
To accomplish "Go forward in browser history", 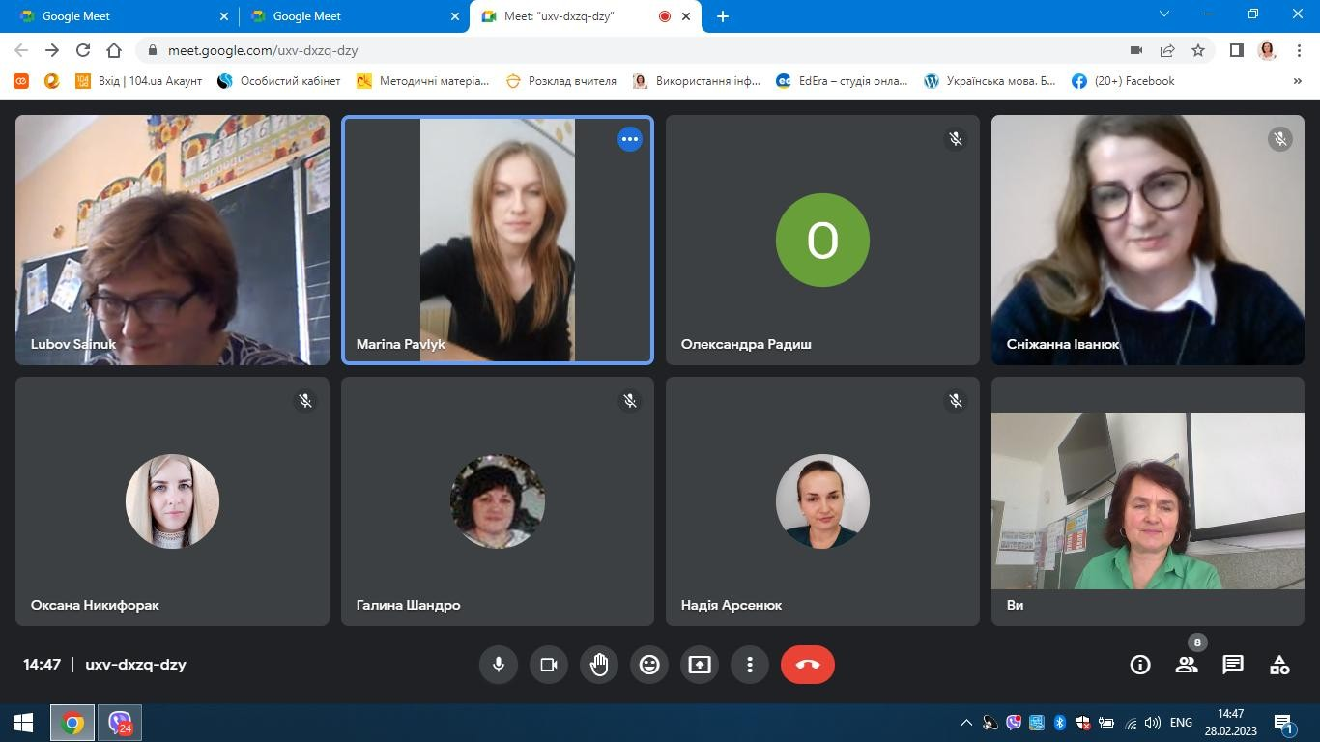I will pos(52,50).
